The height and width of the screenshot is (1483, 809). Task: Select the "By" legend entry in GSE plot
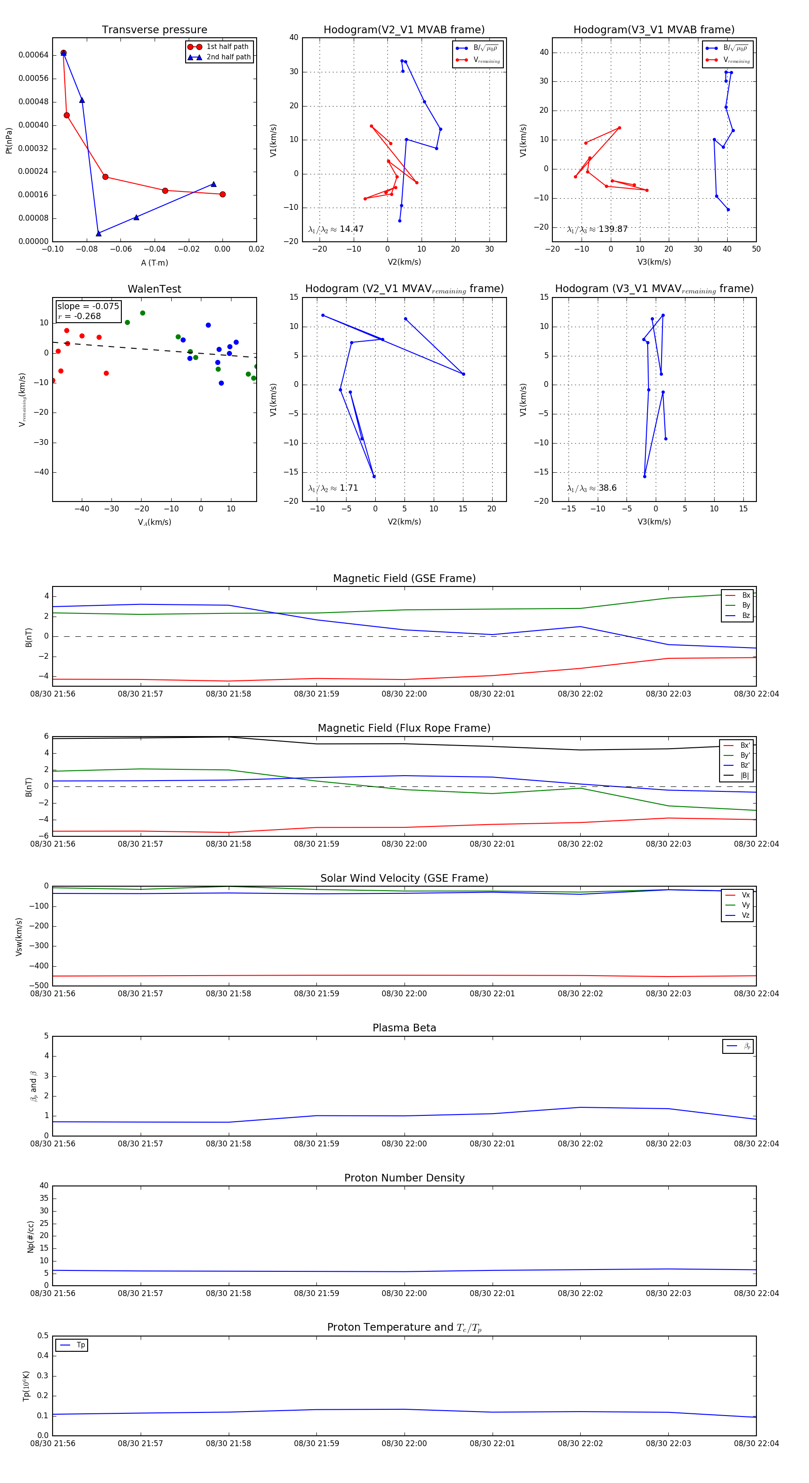(738, 605)
